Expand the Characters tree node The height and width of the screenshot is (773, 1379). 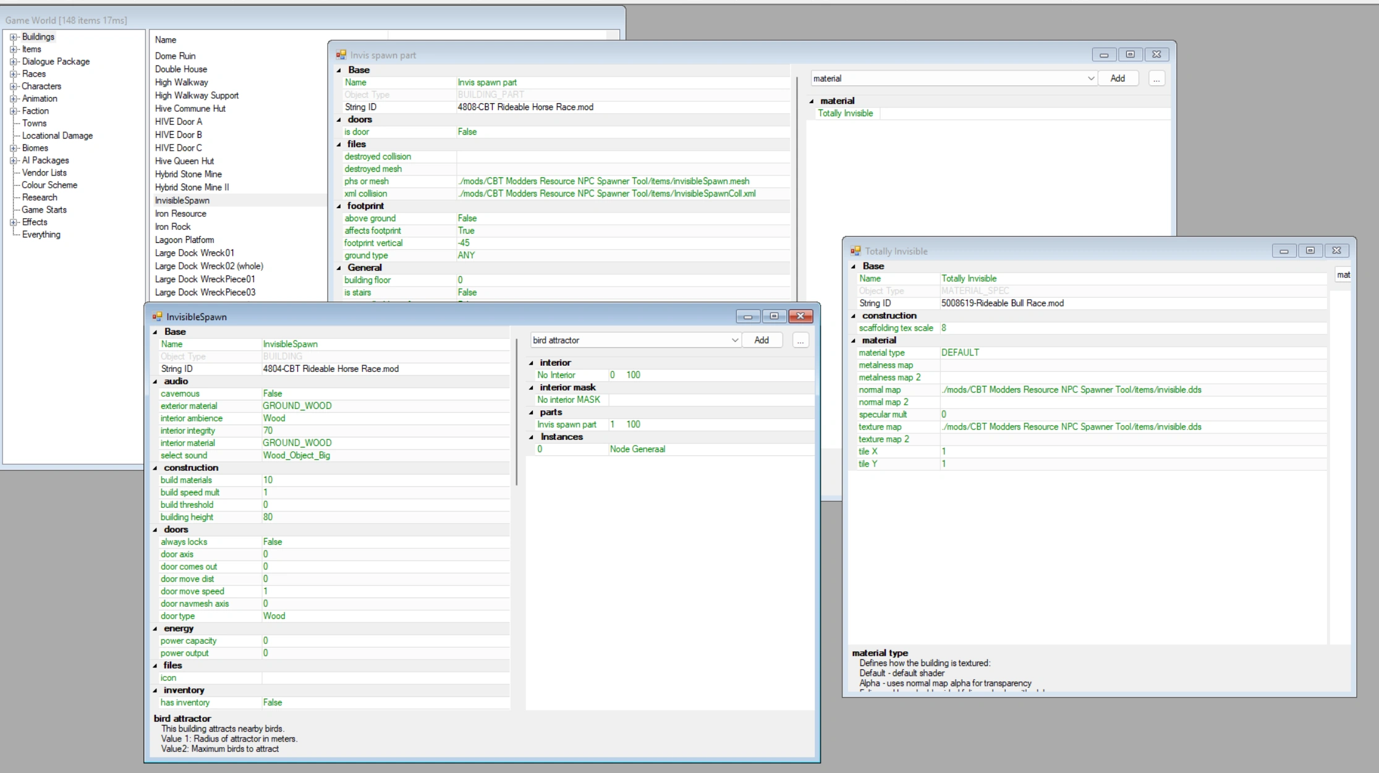point(14,87)
